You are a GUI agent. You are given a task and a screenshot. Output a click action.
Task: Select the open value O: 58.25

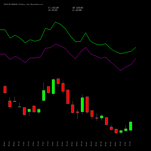53,10
